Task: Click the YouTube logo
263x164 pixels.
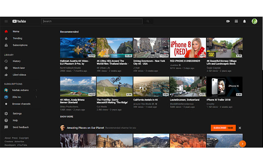Action: click(20, 21)
